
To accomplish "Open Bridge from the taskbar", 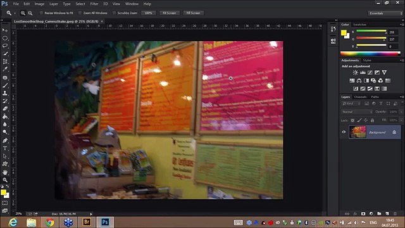I will tap(87, 222).
